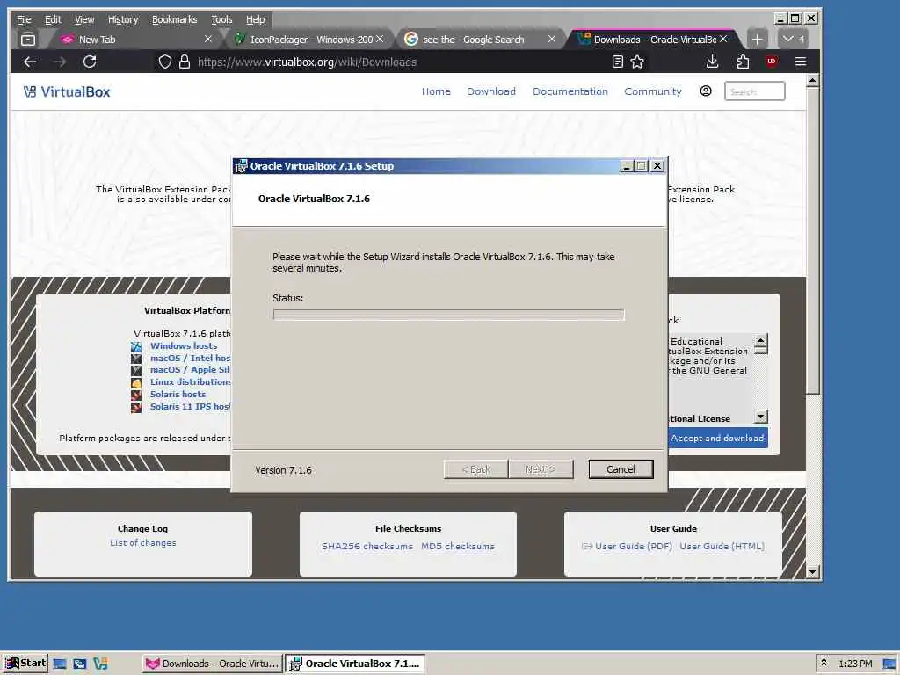Open the List of changes link

pyautogui.click(x=143, y=542)
